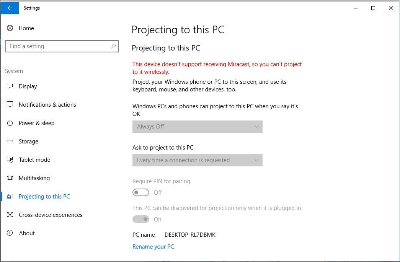
Task: Open the Multitasking icon
Action: (x=10, y=178)
